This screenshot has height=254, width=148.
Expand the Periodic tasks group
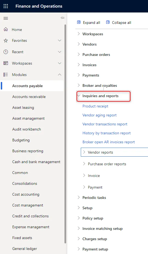tap(79, 198)
